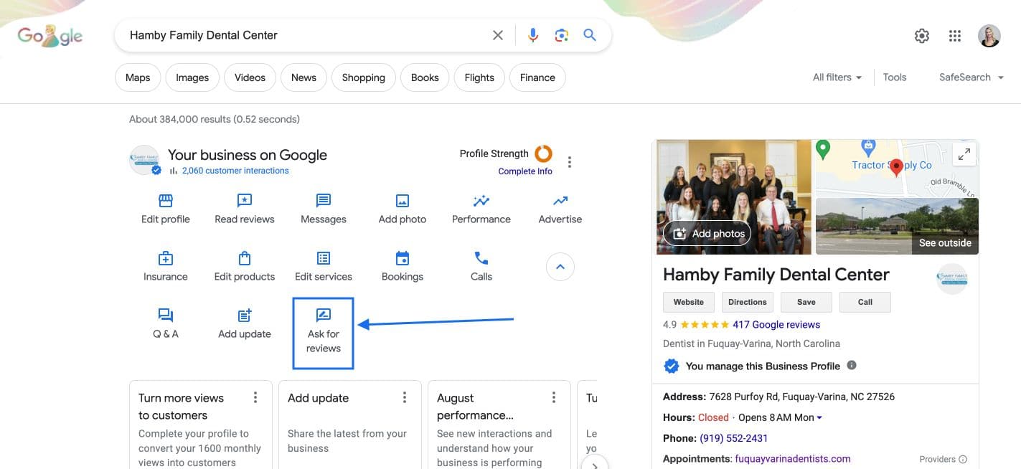Viewport: 1021px width, 469px height.
Task: Open Edit services icon
Action: click(324, 258)
